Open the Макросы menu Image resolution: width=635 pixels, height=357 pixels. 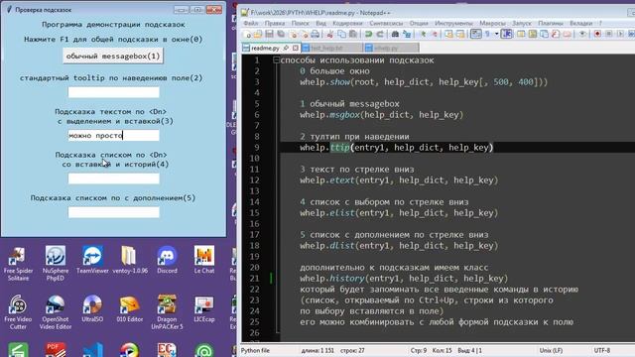point(492,23)
